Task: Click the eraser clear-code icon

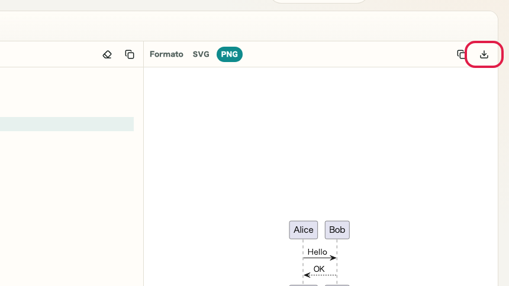Action: pos(107,54)
